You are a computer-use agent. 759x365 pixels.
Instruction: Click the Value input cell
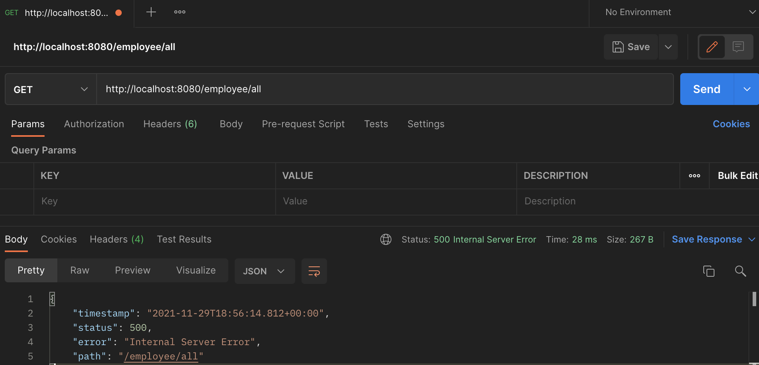tap(396, 202)
